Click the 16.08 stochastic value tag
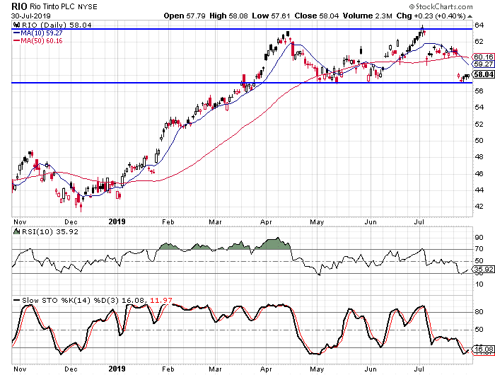Viewport: 495px width, 375px height. coord(483,350)
